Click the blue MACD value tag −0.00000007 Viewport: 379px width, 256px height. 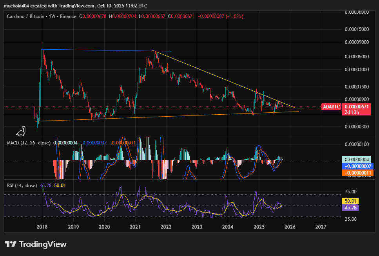pos(357,166)
